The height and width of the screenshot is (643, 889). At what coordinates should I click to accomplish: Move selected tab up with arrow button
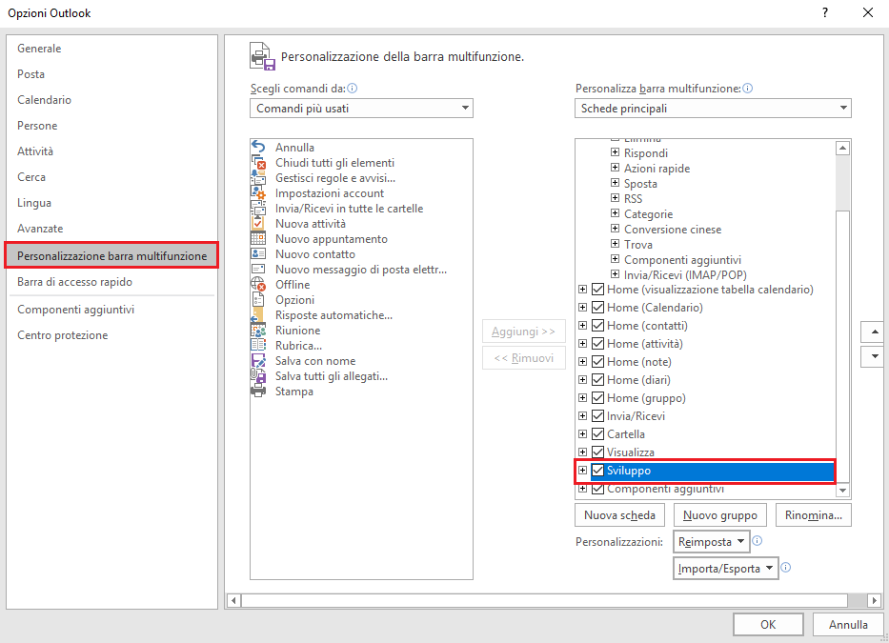[875, 332]
